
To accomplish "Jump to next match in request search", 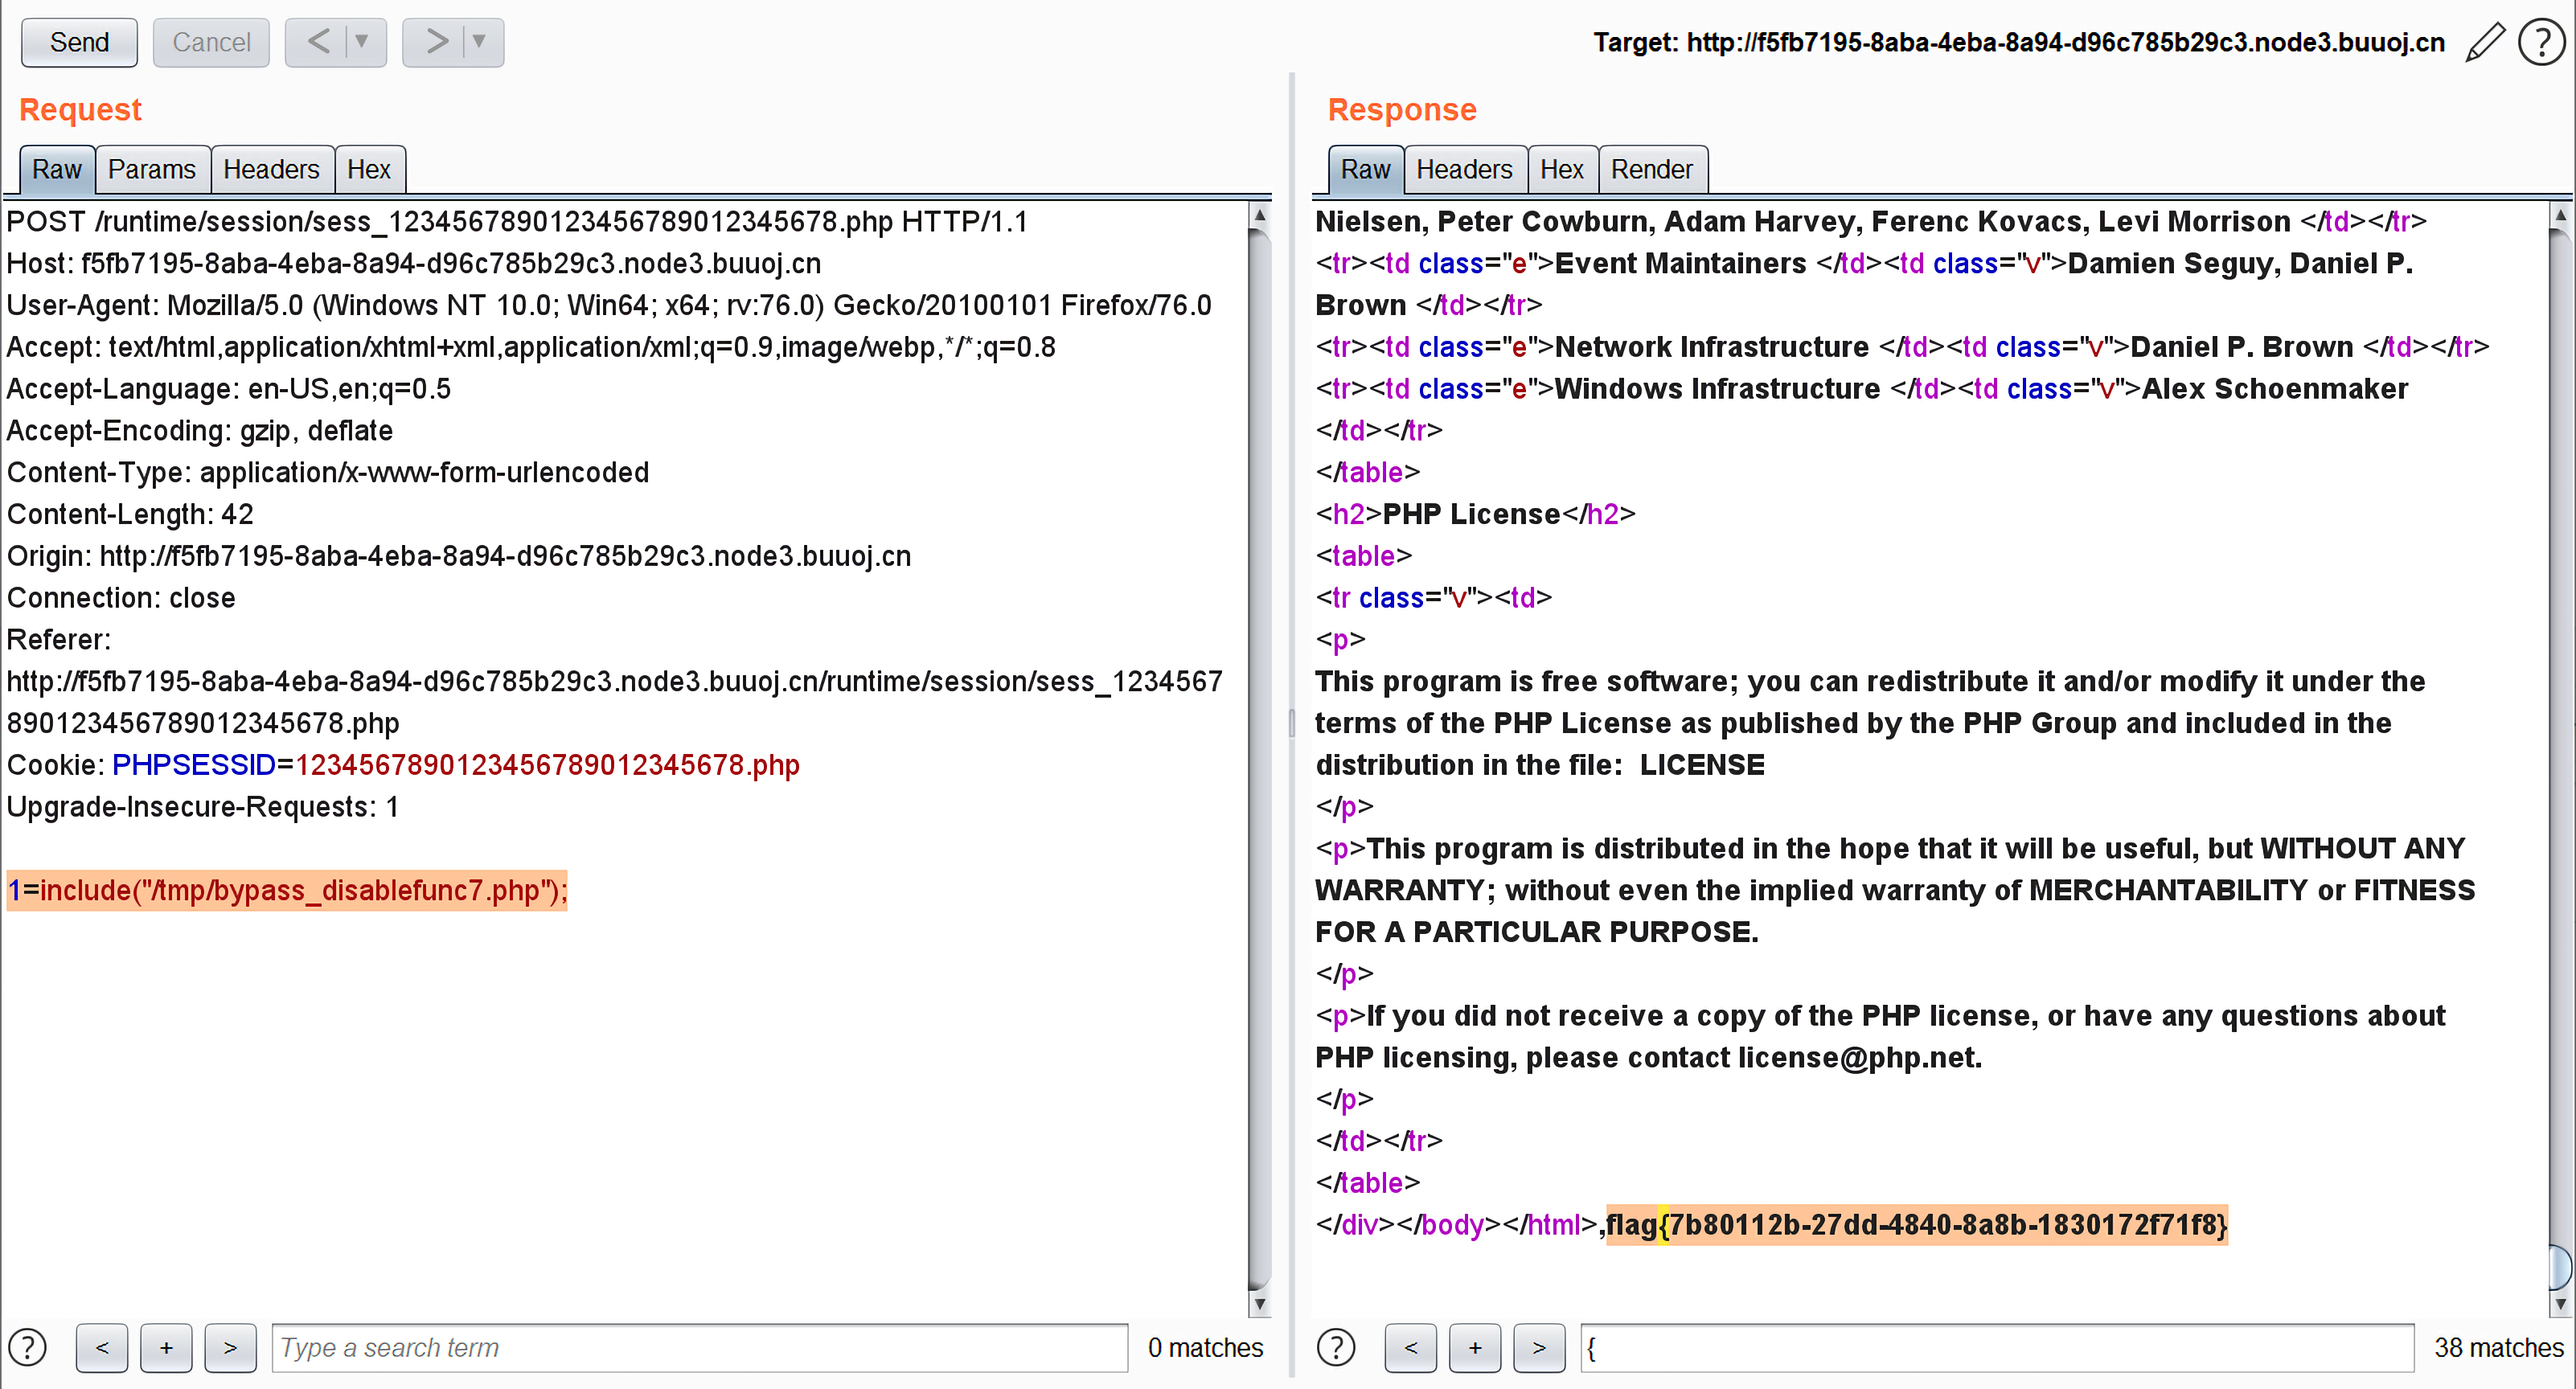I will [230, 1347].
